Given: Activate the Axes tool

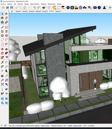Looking at the screenshot, I should [x=2, y=71].
